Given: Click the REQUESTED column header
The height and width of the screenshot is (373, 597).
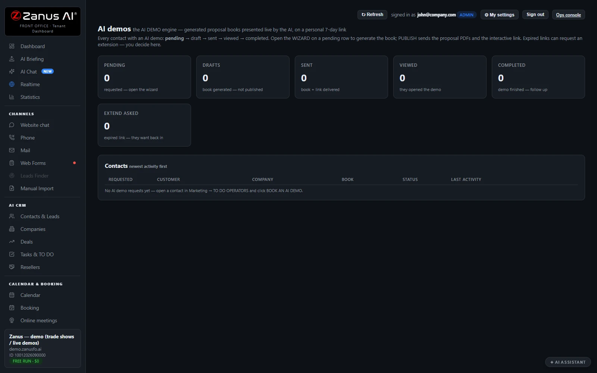Looking at the screenshot, I should point(120,179).
